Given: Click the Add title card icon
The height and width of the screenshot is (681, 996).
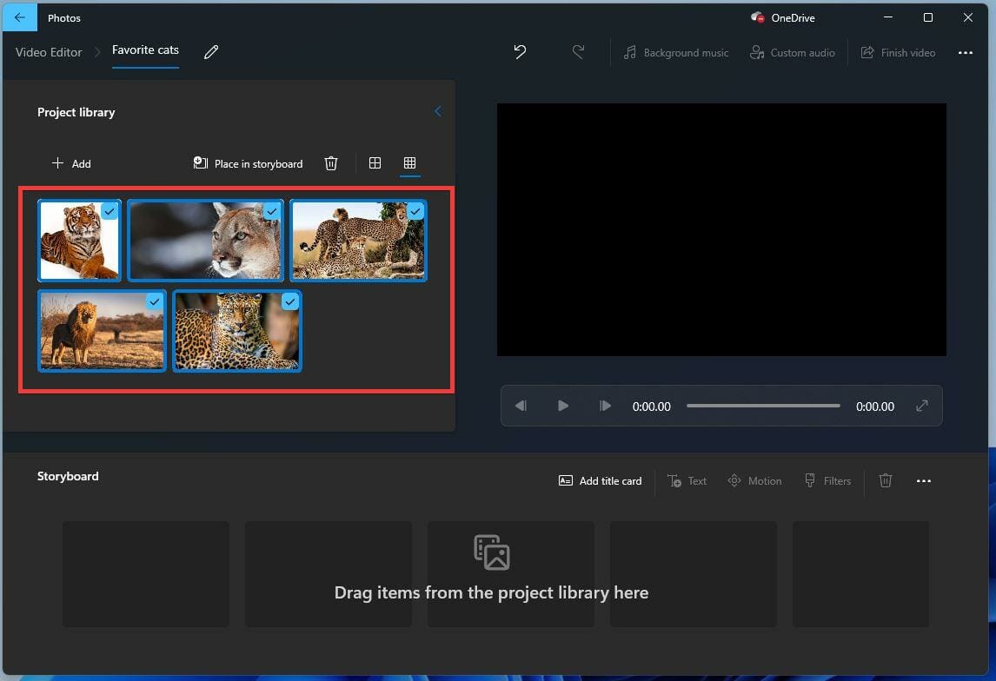Looking at the screenshot, I should click(600, 480).
